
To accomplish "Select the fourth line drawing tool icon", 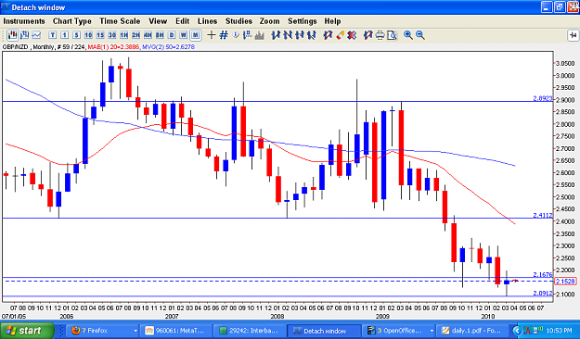I will (x=312, y=35).
